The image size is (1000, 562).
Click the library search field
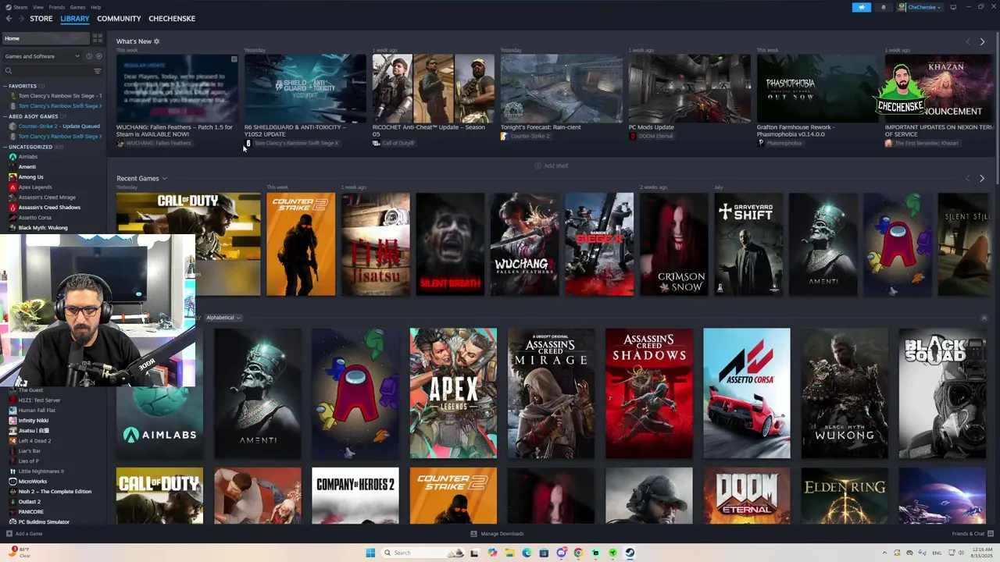click(x=47, y=71)
